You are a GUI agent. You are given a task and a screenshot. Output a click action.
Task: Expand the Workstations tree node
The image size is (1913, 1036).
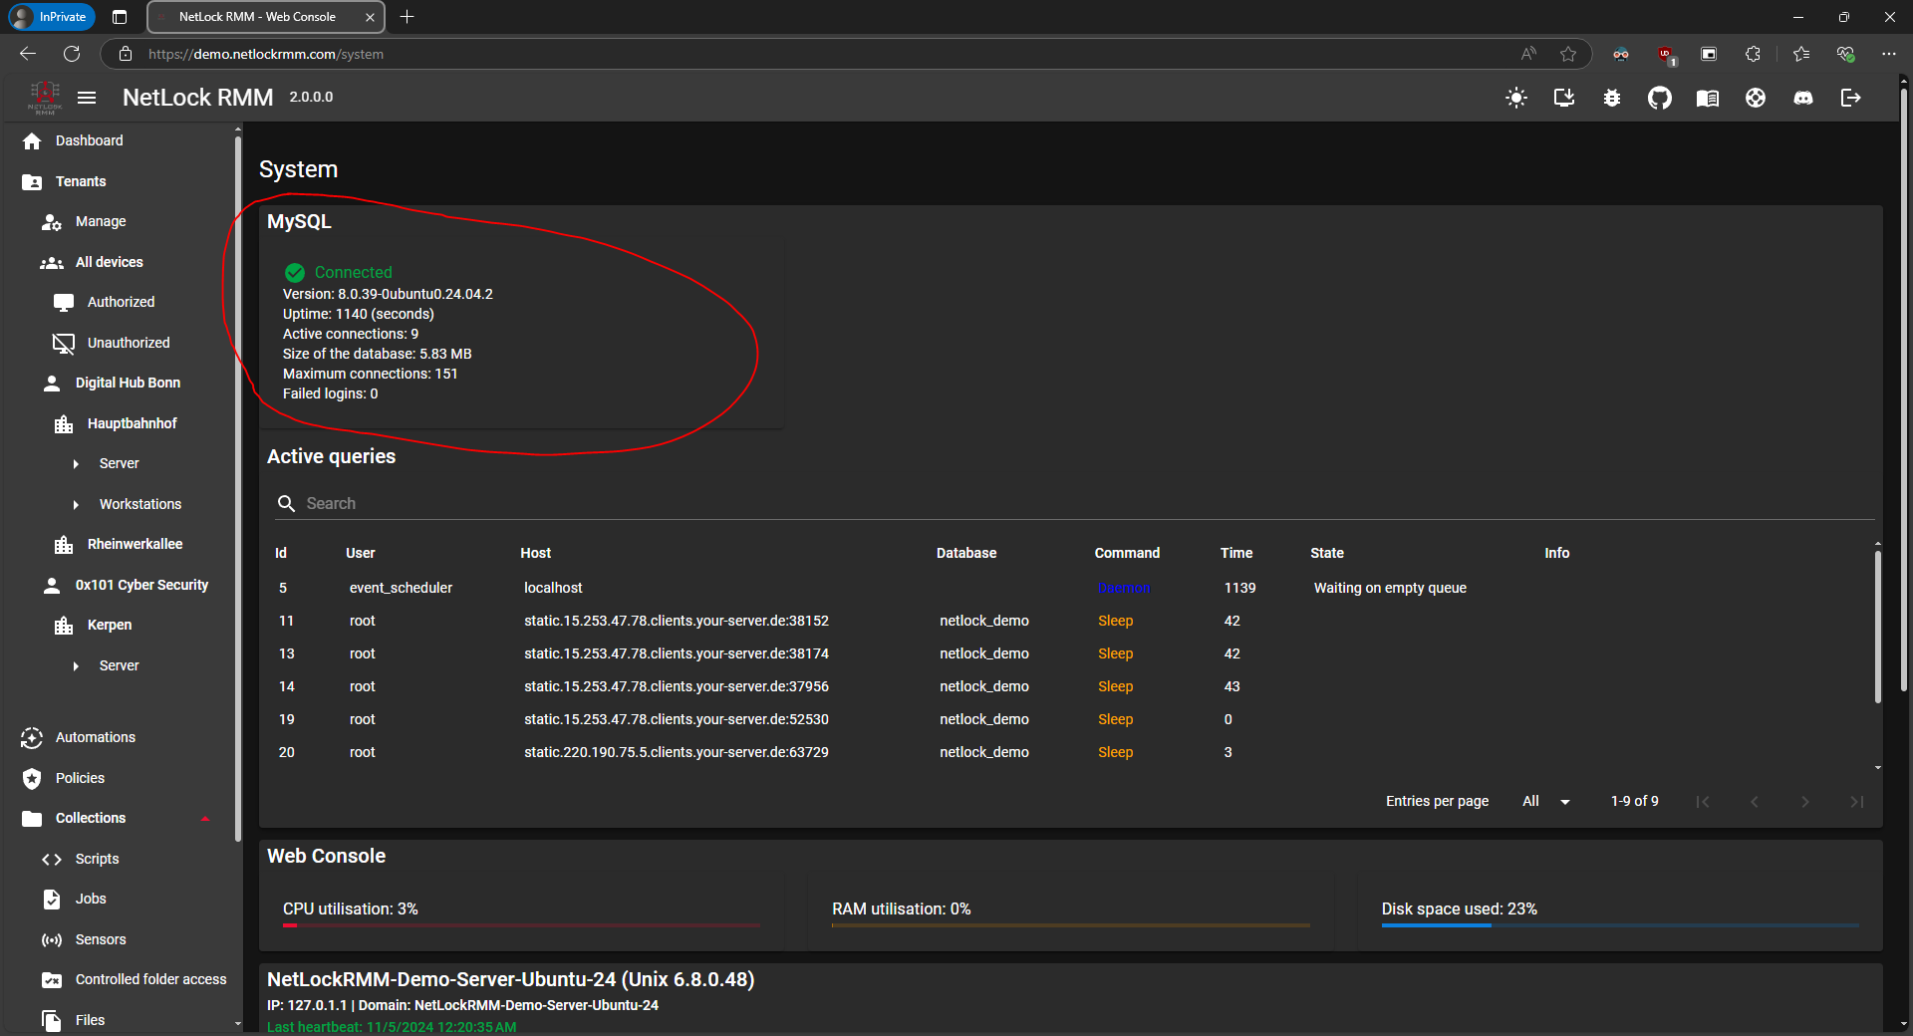pos(76,505)
